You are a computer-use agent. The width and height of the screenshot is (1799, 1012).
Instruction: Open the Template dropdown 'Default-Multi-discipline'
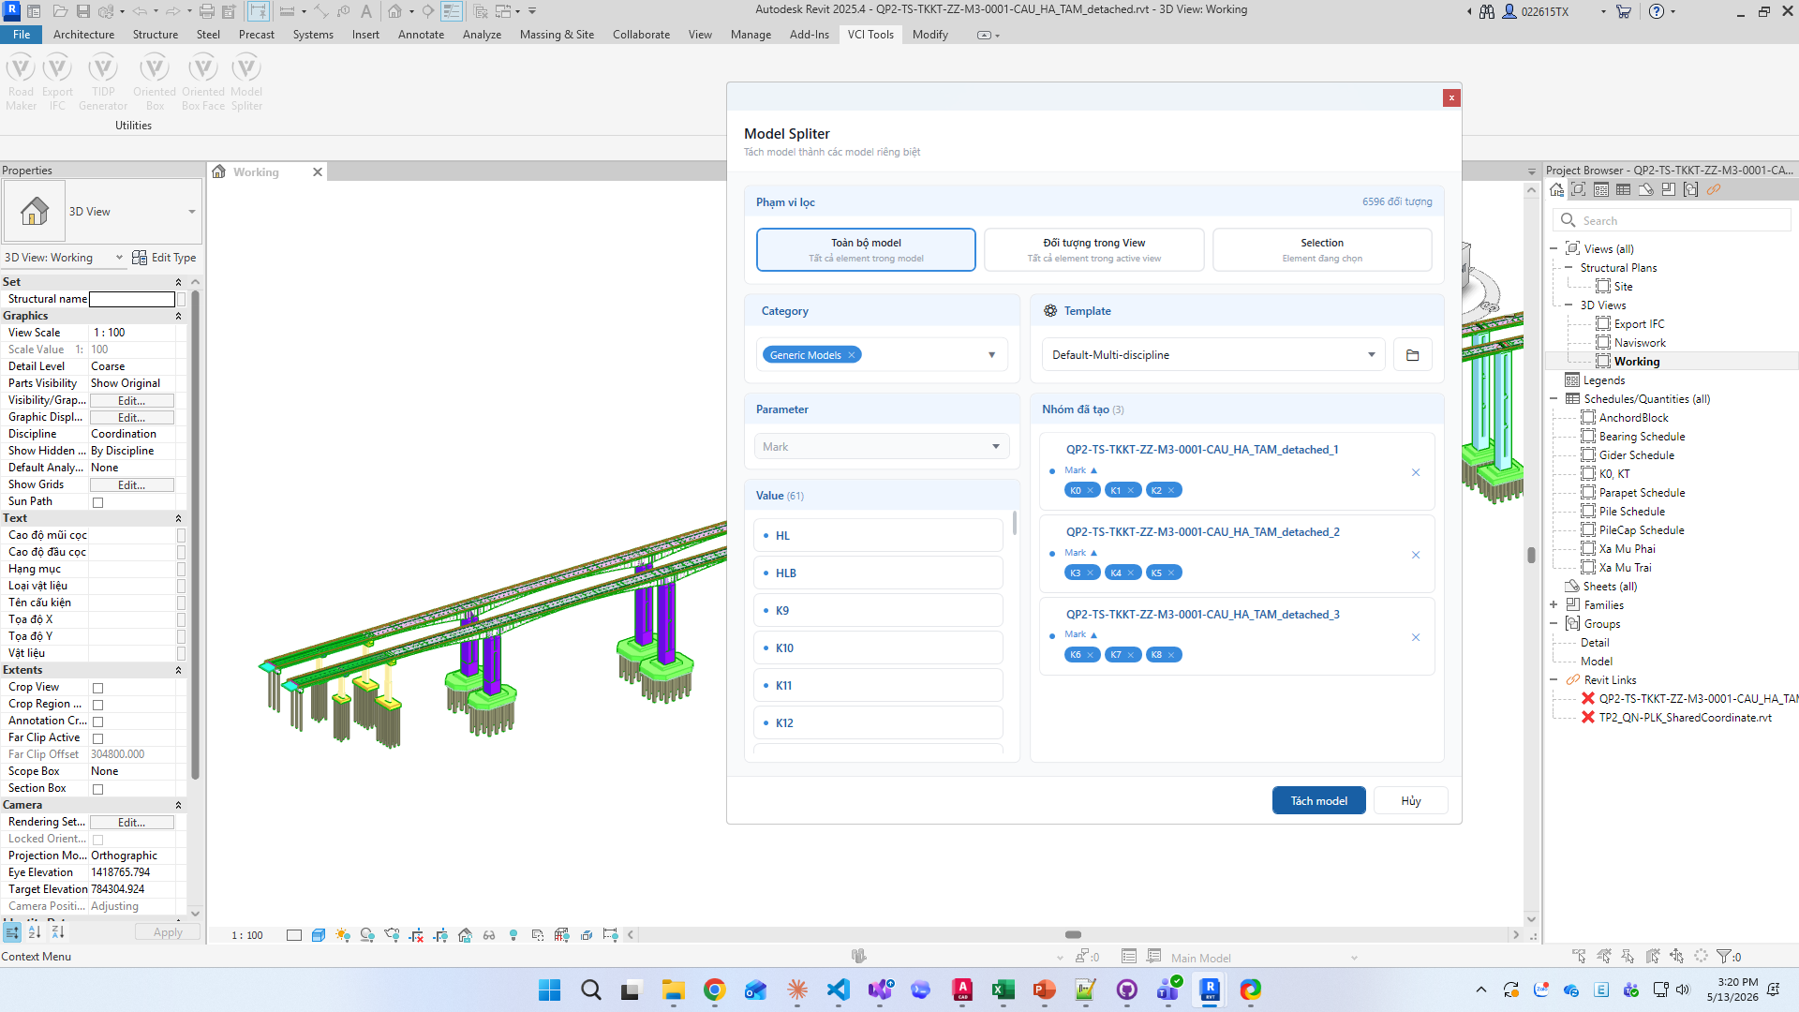click(1212, 355)
